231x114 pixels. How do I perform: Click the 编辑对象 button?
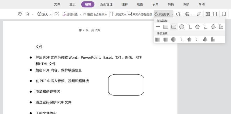[70, 14]
